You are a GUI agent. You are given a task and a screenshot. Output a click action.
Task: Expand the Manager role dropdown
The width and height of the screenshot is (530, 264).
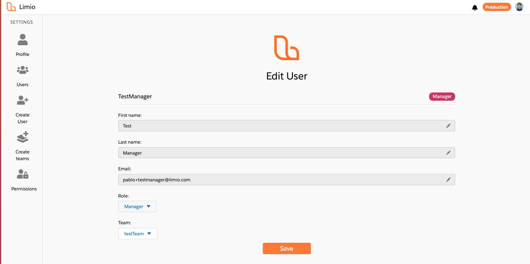pos(138,207)
